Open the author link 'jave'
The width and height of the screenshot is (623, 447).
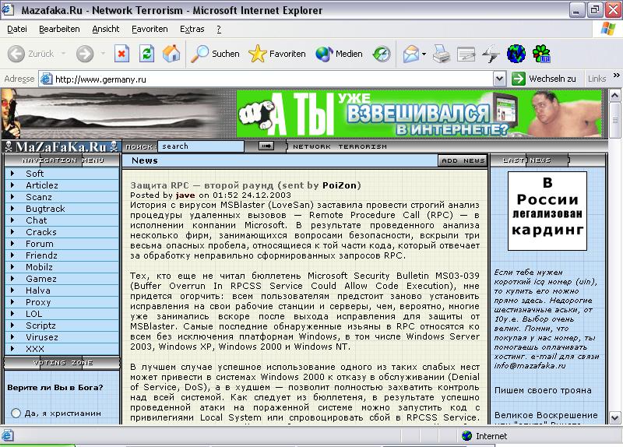pyautogui.click(x=185, y=195)
